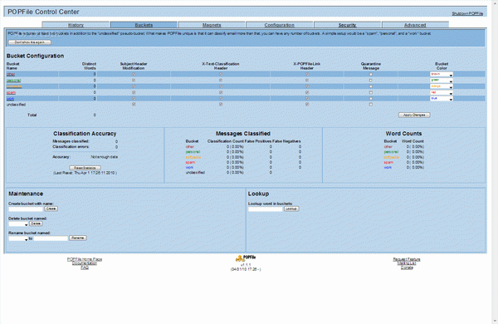Open bucket color dropdown for other bucket
498x324 pixels.
[442, 74]
